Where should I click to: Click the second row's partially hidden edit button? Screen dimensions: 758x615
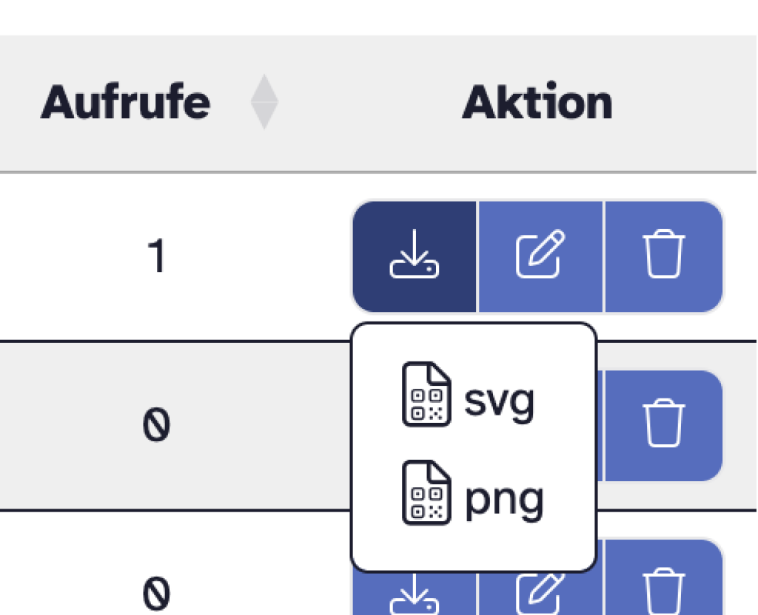pyautogui.click(x=600, y=424)
